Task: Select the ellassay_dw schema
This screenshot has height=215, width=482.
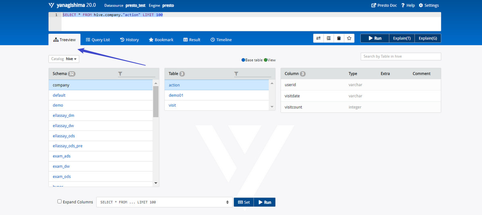Action: coord(100,126)
